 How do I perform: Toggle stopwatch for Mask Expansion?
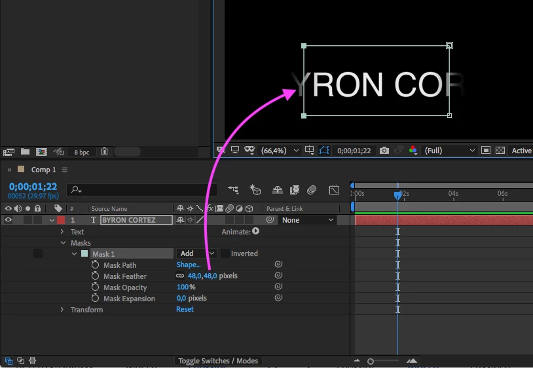point(95,299)
